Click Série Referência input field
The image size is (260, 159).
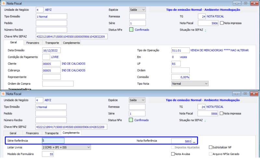coord(53,141)
